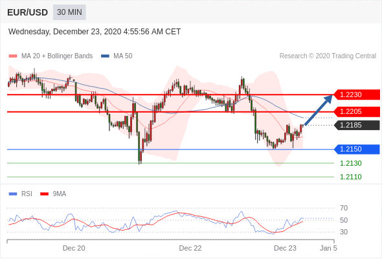This screenshot has width=382, height=259.
Task: Click the 1.2230 resistance price tag
Action: coord(357,95)
